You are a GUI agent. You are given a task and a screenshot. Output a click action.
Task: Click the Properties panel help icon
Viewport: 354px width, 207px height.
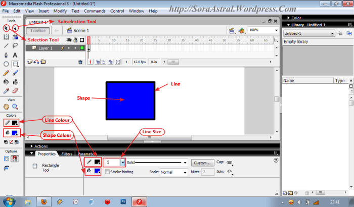coord(276,161)
